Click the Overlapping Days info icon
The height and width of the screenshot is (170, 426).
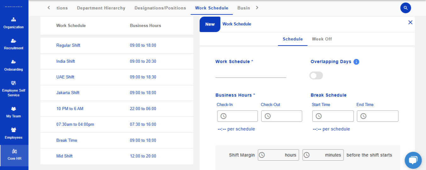(x=356, y=62)
